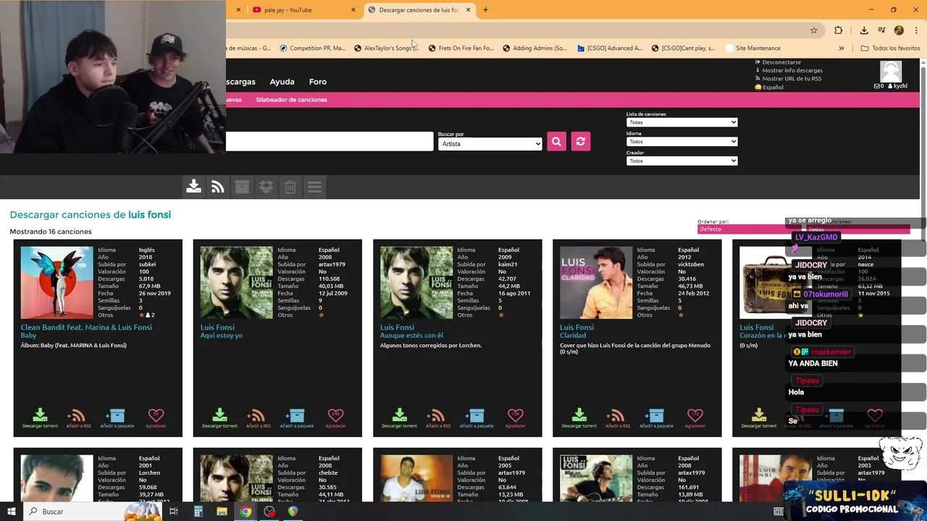Open the Foro menu

point(317,82)
